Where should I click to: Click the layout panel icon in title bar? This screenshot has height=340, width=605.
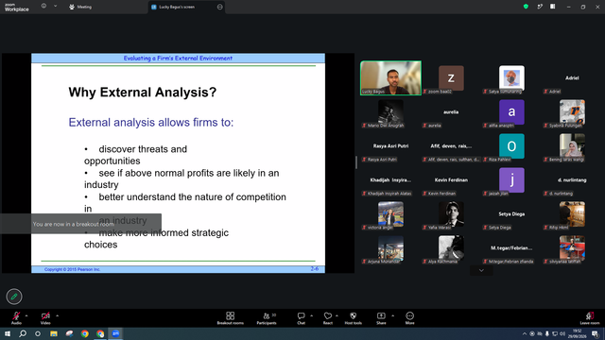[x=553, y=7]
